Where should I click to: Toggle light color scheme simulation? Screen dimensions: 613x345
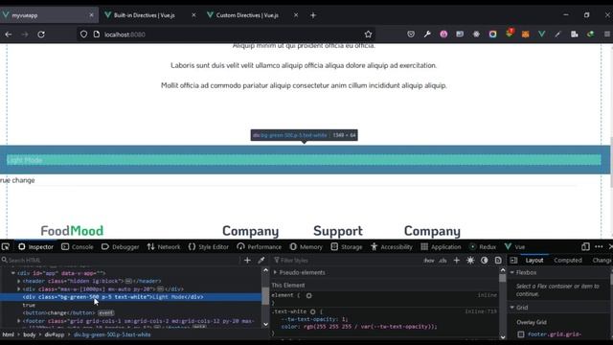tap(470, 260)
